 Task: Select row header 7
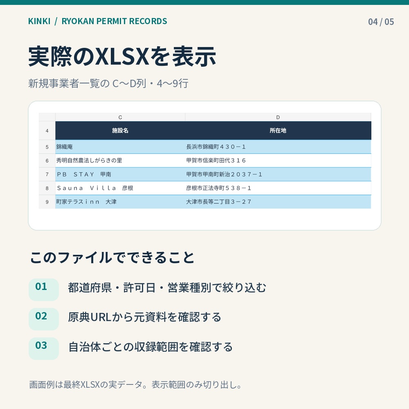[x=47, y=174]
